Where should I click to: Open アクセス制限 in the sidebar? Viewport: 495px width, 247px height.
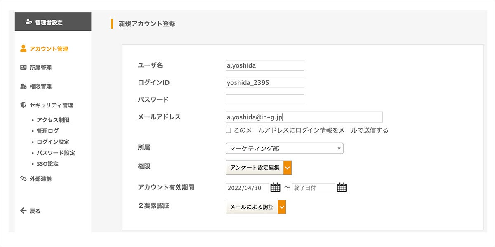point(53,120)
